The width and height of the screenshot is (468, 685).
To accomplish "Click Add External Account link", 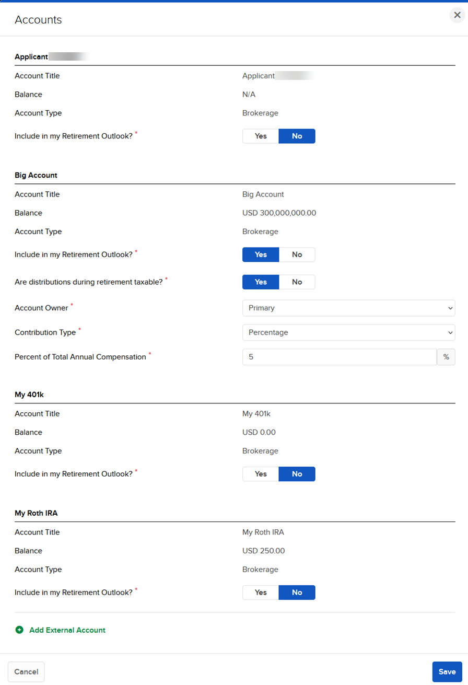I will pos(67,630).
